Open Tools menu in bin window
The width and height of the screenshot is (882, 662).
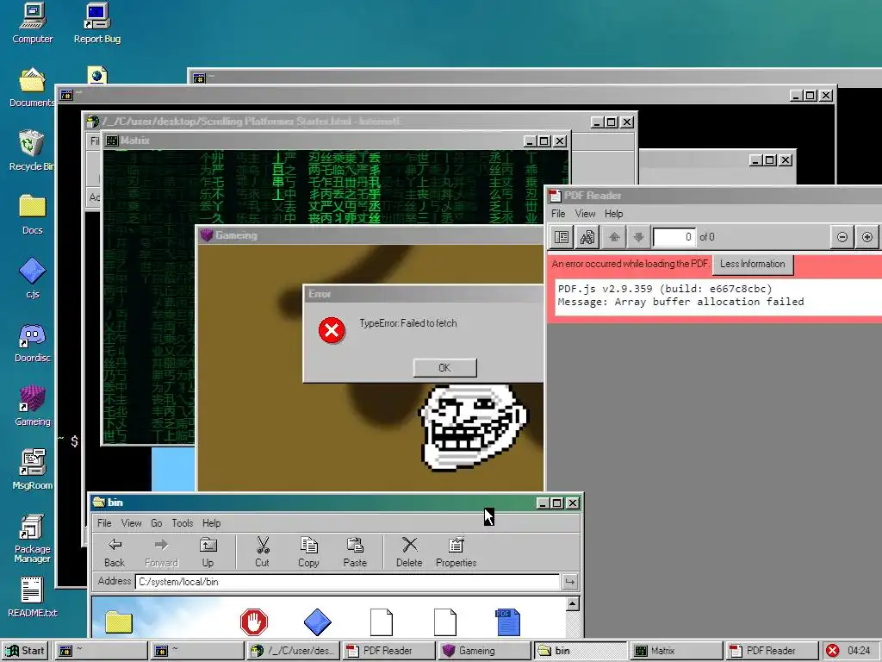pyautogui.click(x=183, y=523)
